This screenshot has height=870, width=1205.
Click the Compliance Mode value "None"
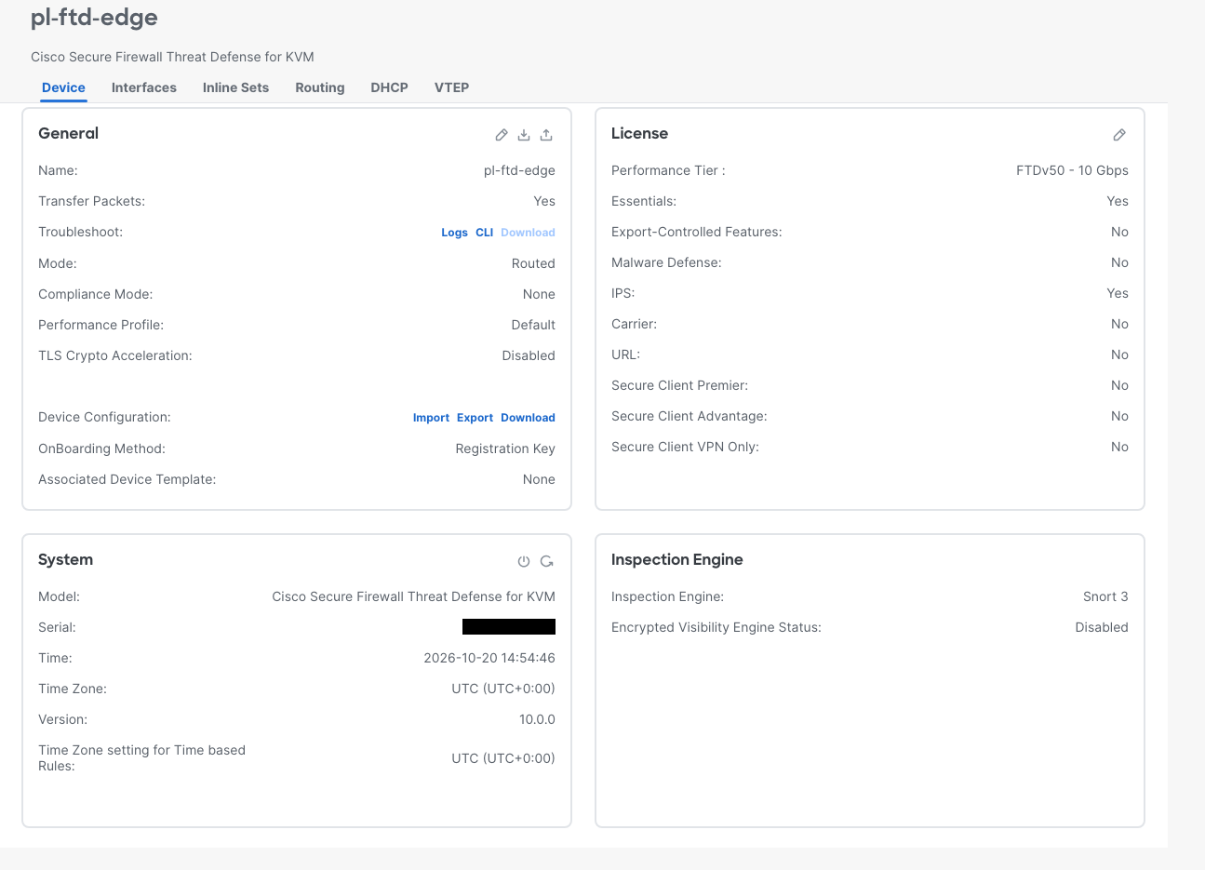click(x=539, y=294)
